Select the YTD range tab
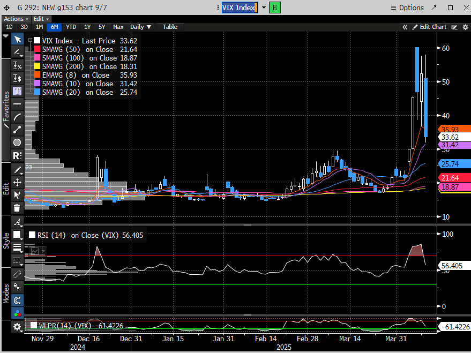471x353 pixels. (71, 27)
